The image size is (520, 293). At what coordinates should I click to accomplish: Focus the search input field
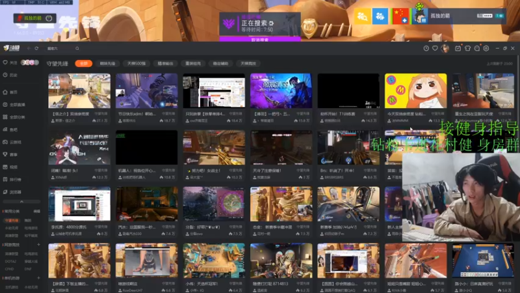click(60, 48)
